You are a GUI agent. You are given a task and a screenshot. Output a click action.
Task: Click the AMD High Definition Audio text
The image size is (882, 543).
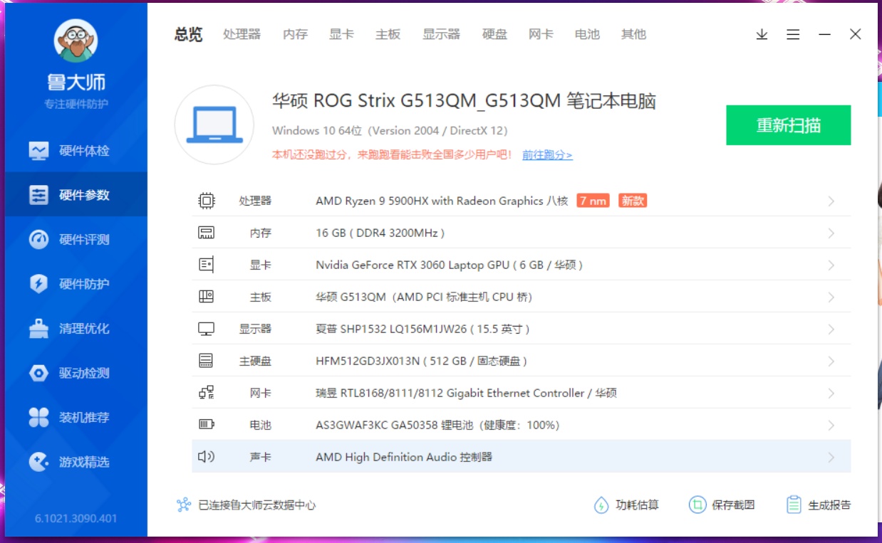[x=404, y=457]
